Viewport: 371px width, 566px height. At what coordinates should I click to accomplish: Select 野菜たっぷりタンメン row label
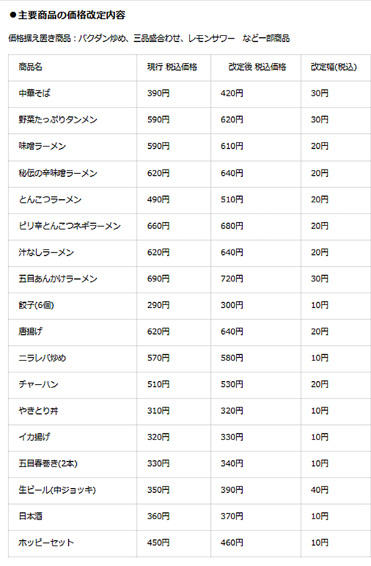[x=58, y=120]
